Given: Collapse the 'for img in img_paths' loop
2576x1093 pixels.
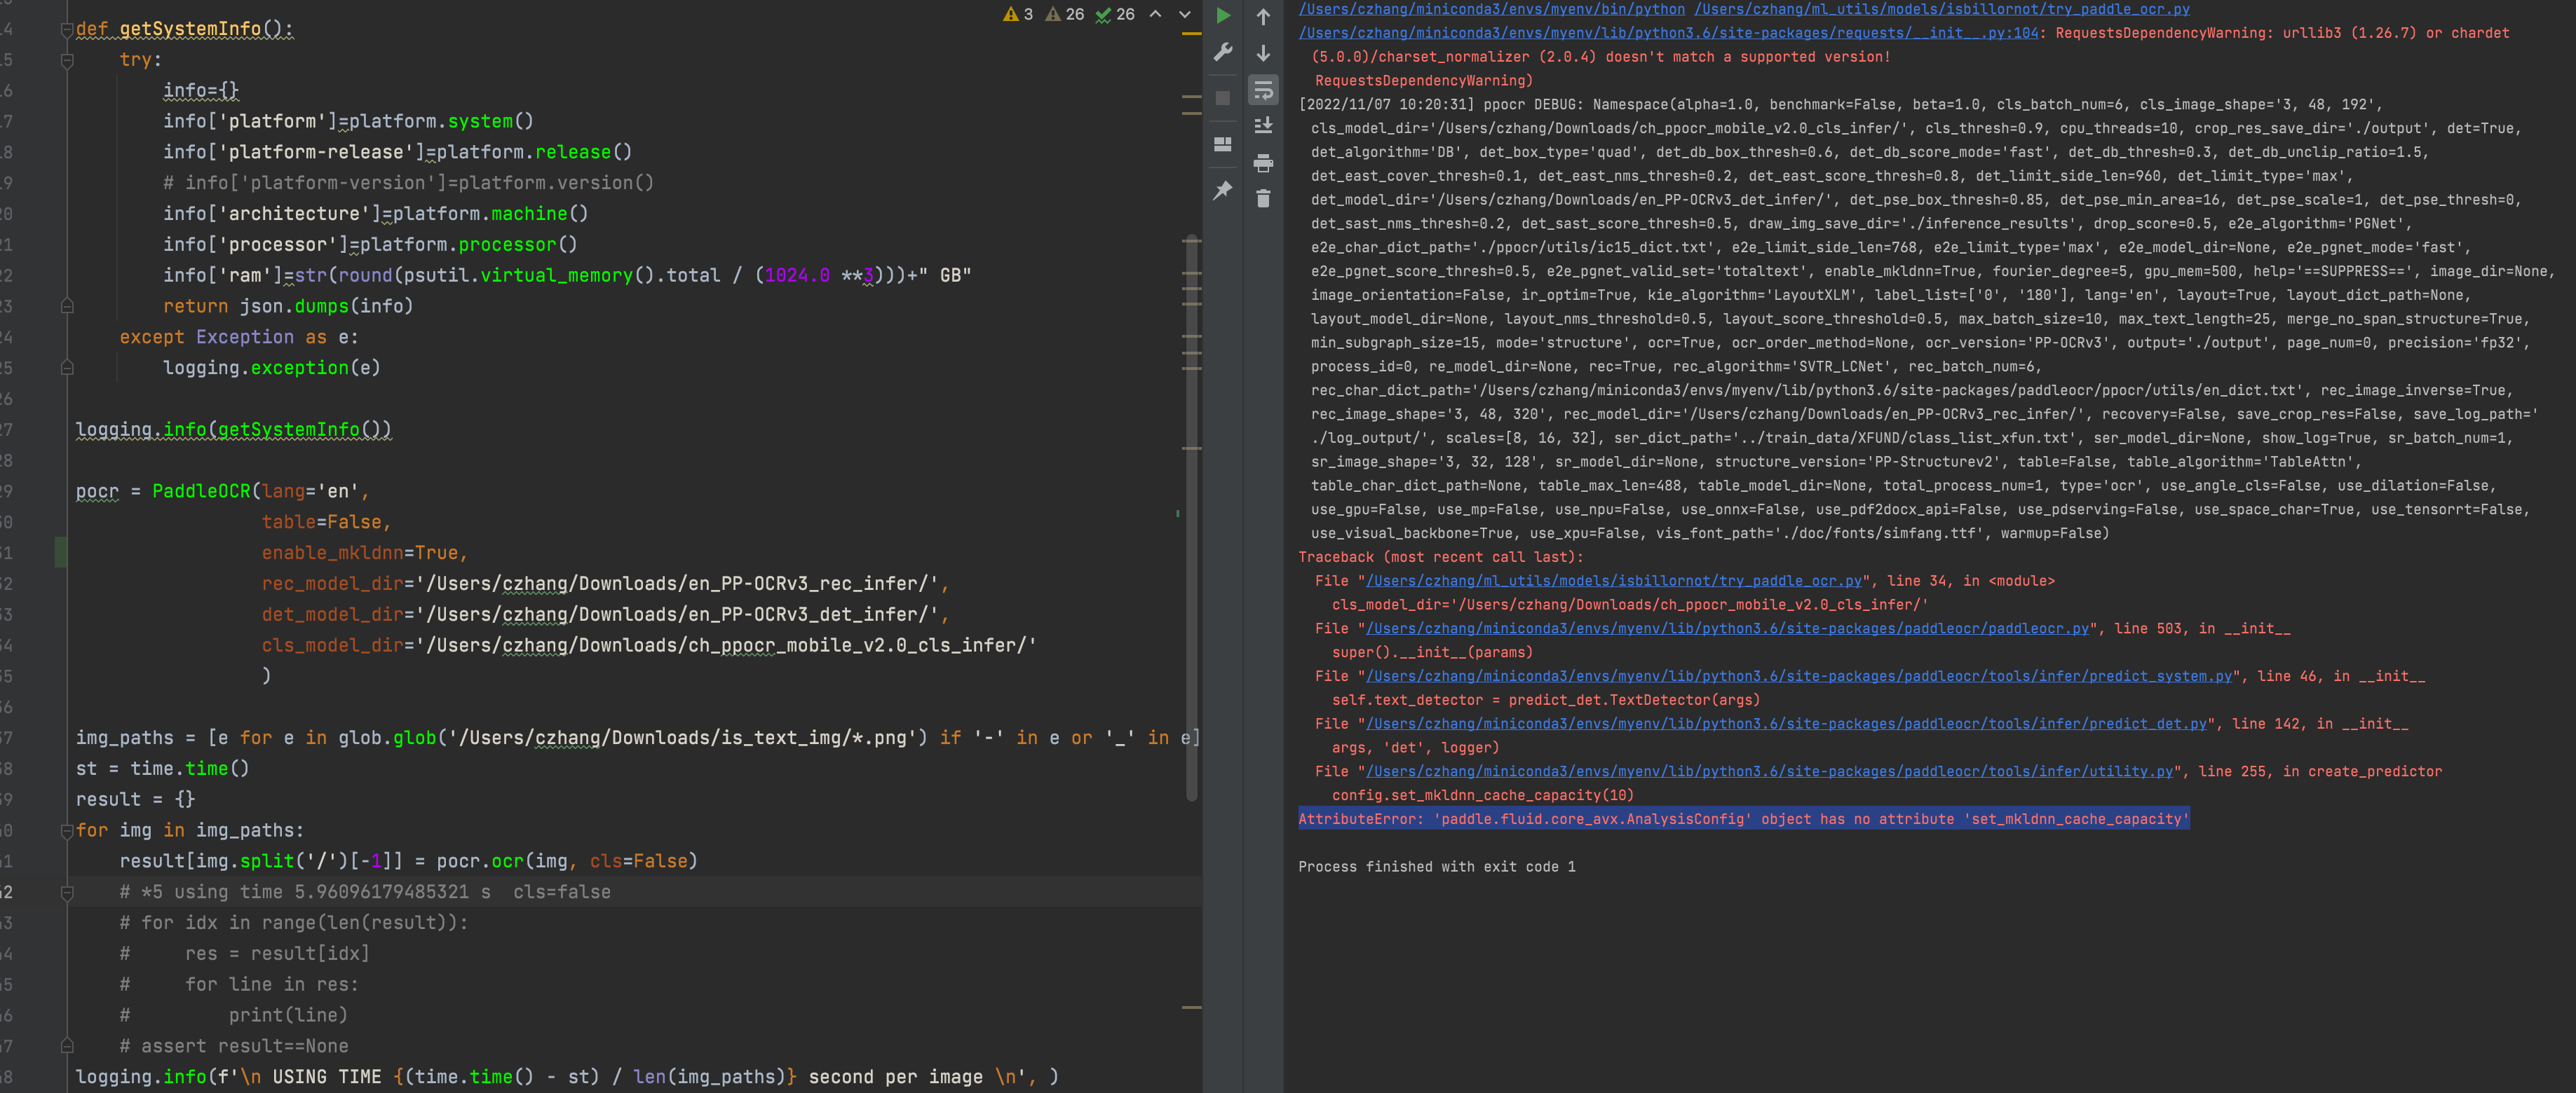Looking at the screenshot, I should click(67, 830).
